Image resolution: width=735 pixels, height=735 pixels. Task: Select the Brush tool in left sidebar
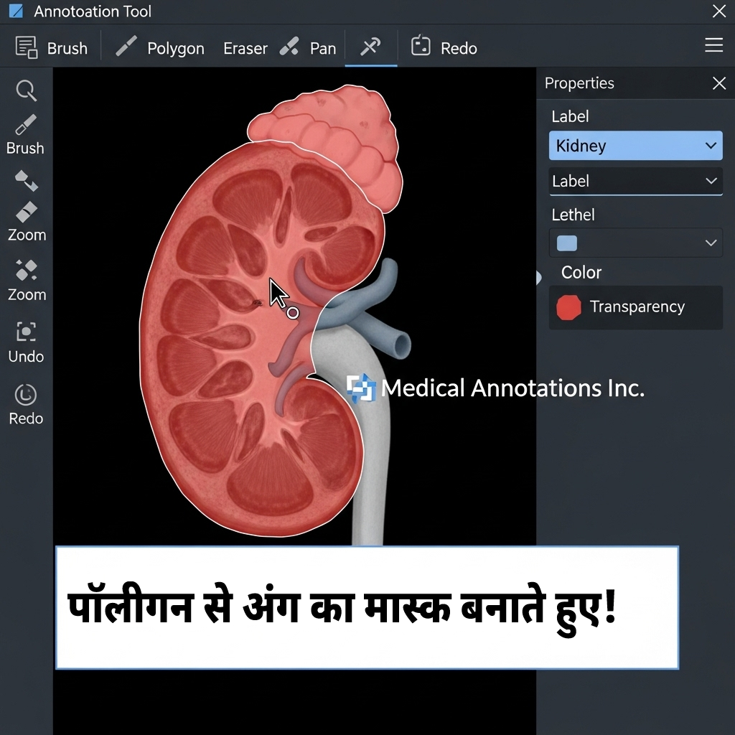tap(25, 134)
